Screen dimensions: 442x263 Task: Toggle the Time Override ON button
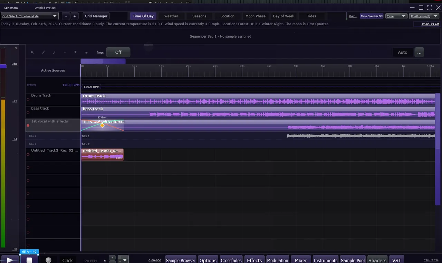tap(371, 16)
